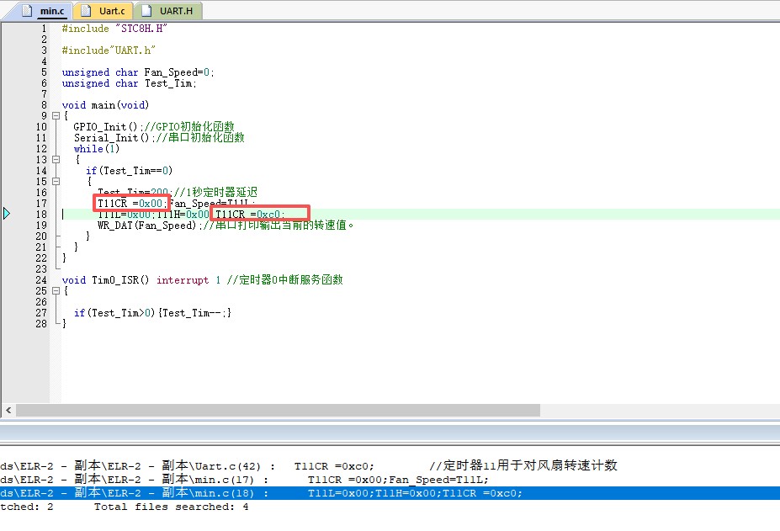
Task: Collapse the if block fold at line 15
Action: coord(56,182)
